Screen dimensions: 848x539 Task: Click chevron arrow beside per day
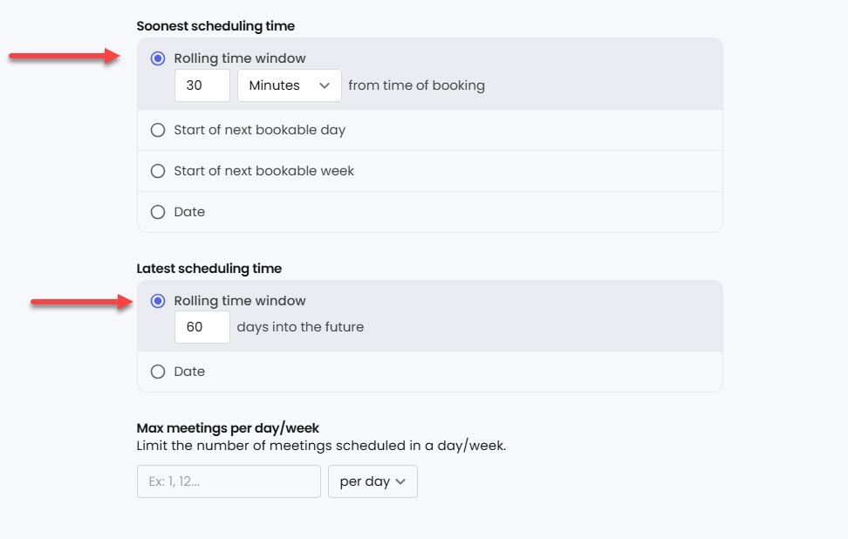[x=400, y=481]
